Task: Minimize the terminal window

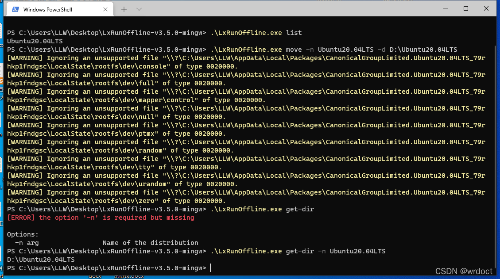Action: pos(445,8)
